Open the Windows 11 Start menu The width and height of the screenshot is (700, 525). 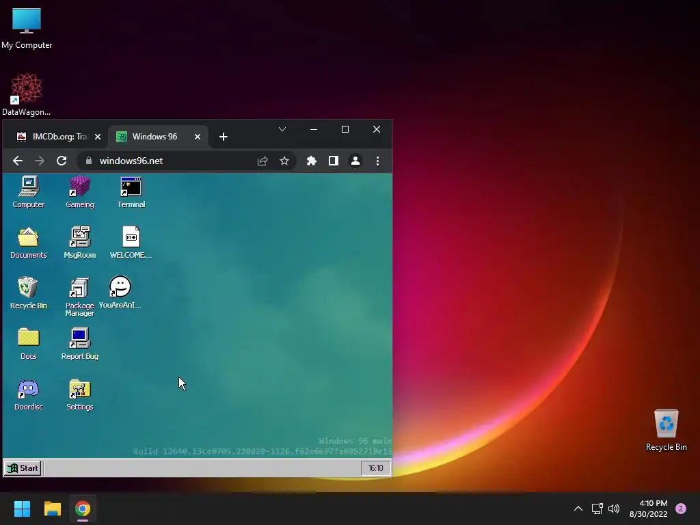click(22, 509)
